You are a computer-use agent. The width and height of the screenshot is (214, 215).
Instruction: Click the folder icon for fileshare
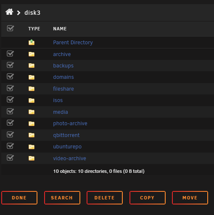pos(32,89)
